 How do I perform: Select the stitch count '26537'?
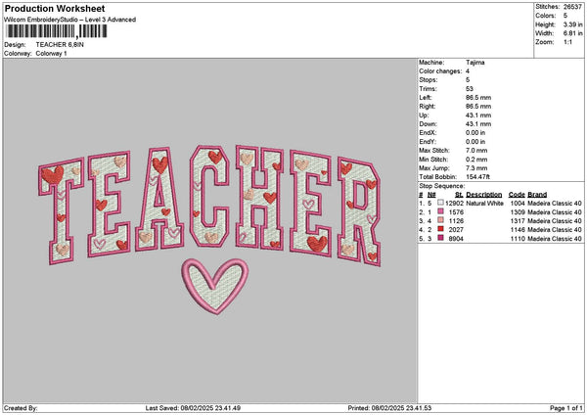[572, 7]
